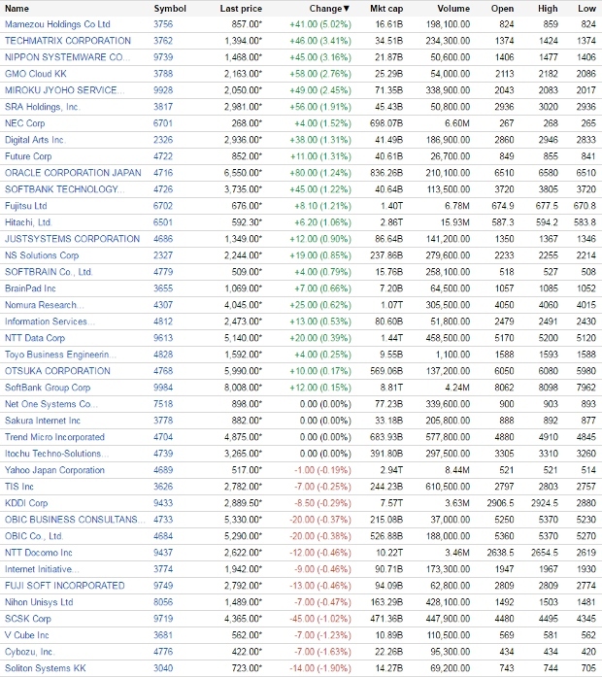Image resolution: width=602 pixels, height=677 pixels.
Task: Open V Cube Inc link
Action: click(x=27, y=635)
